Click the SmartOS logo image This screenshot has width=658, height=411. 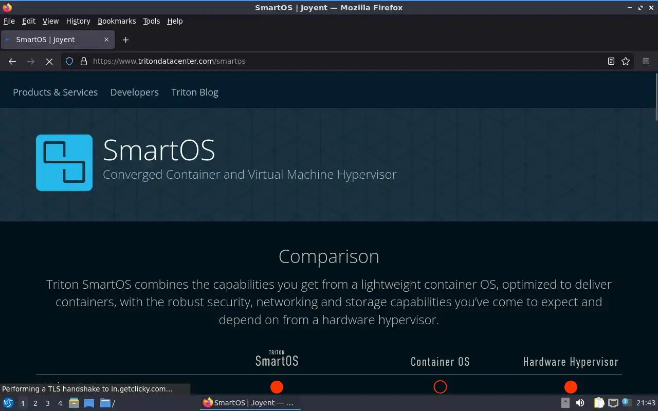[x=64, y=163]
